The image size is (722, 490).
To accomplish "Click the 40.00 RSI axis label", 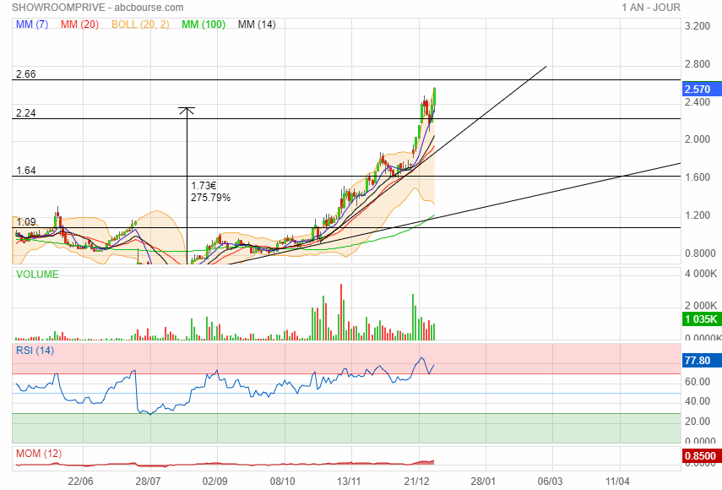I will tap(698, 401).
